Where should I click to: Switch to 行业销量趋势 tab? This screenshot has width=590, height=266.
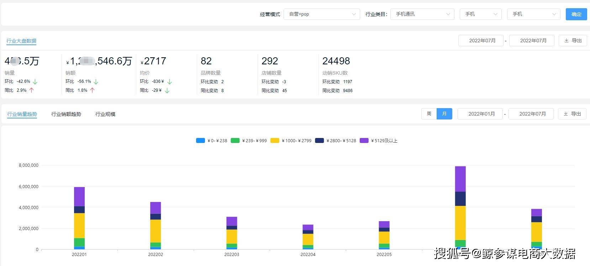point(22,114)
